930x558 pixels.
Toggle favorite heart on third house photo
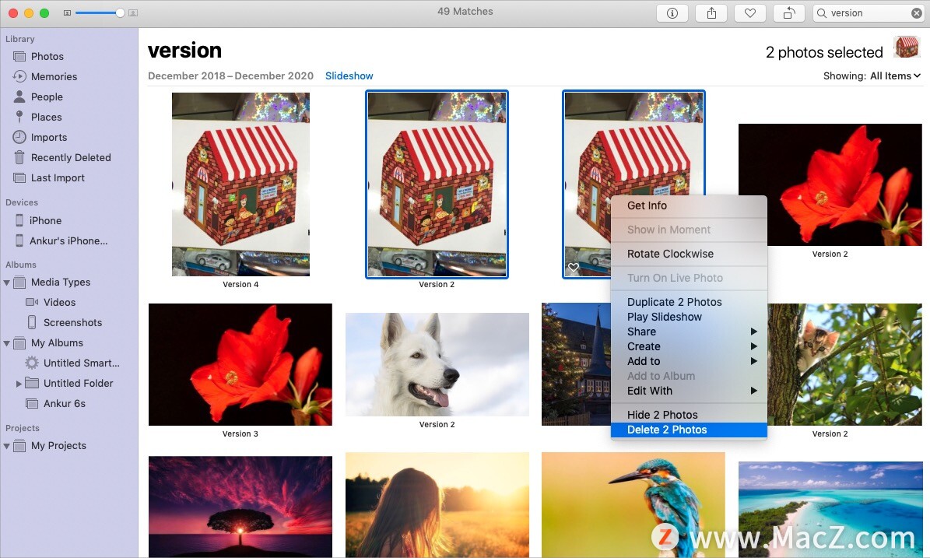pyautogui.click(x=573, y=268)
